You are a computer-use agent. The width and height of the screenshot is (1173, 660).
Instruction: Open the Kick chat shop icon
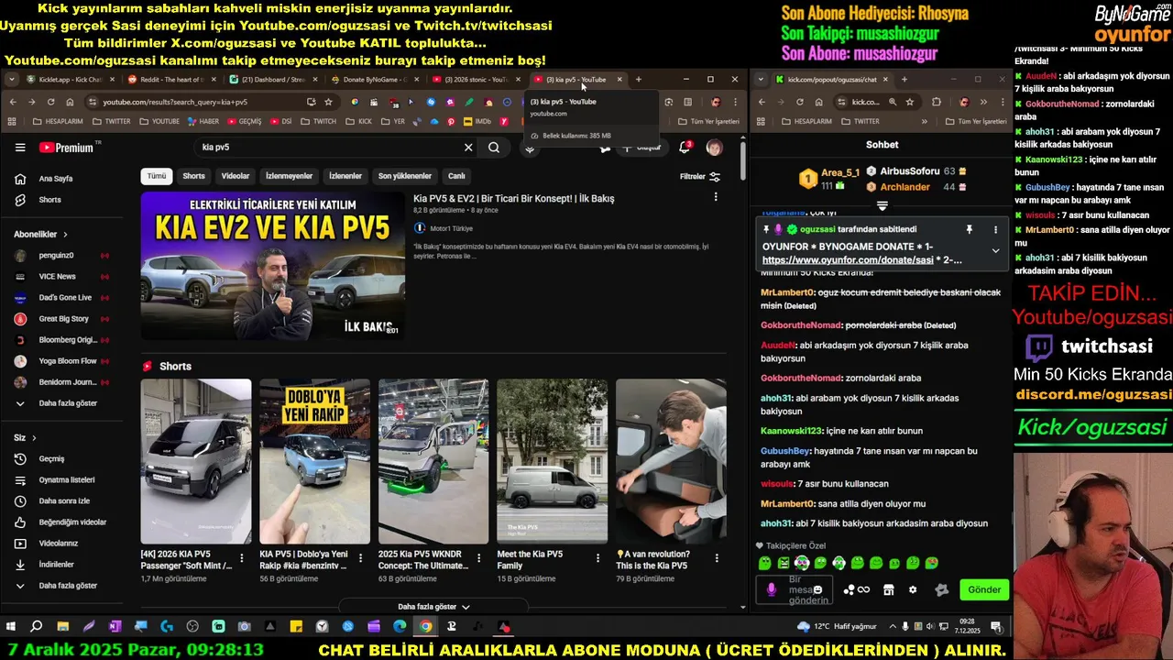point(888,589)
